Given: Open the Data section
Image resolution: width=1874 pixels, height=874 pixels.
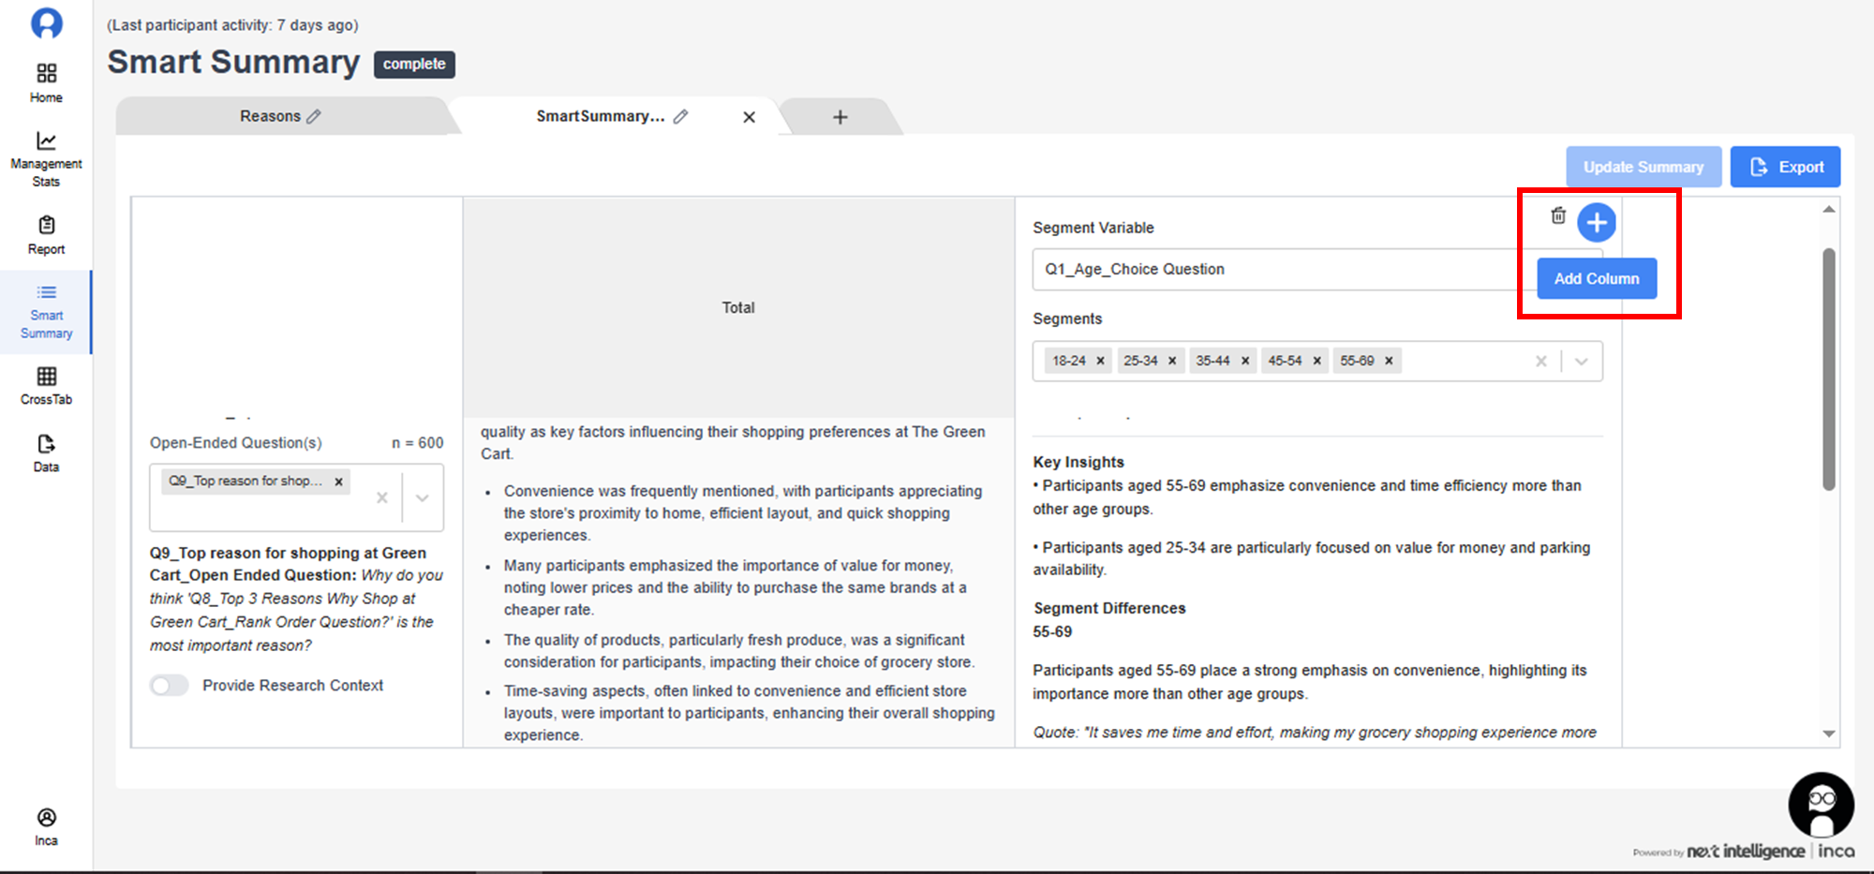Looking at the screenshot, I should click(x=46, y=453).
